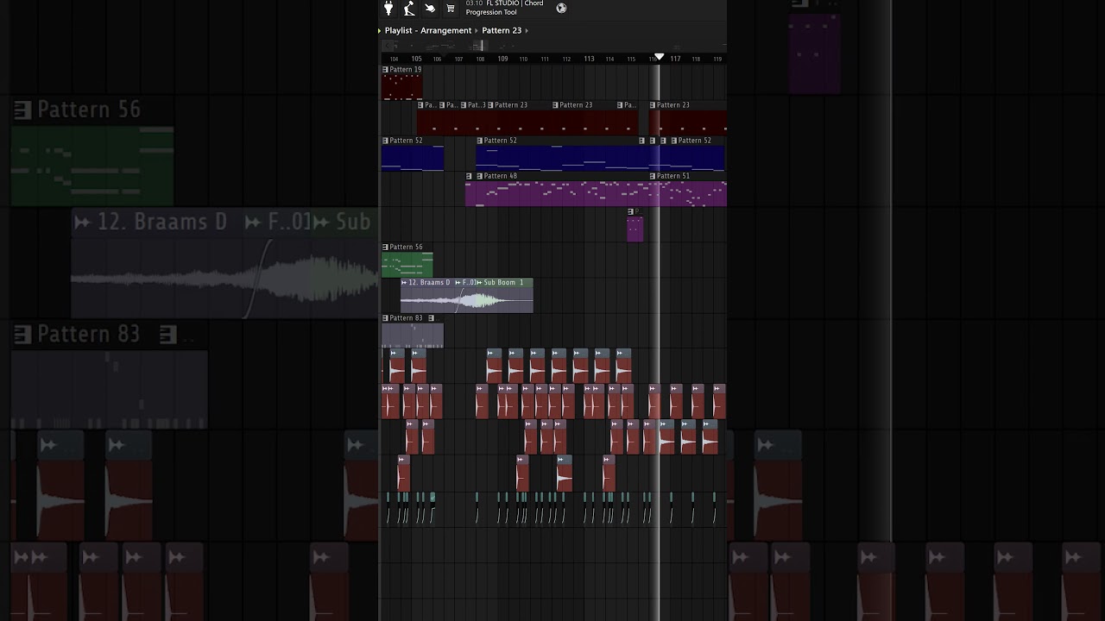Click the pointing hand icon in the top toolbar
The height and width of the screenshot is (621, 1105).
tap(430, 9)
